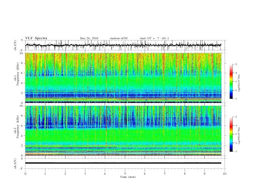Click the "Time (min)" axis label

pyautogui.click(x=128, y=177)
